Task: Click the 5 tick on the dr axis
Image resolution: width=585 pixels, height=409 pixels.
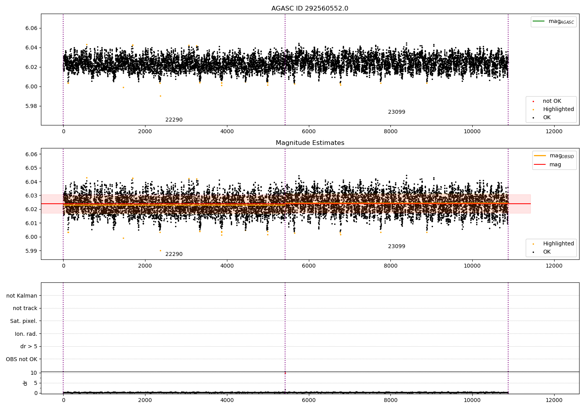Action: click(x=35, y=383)
